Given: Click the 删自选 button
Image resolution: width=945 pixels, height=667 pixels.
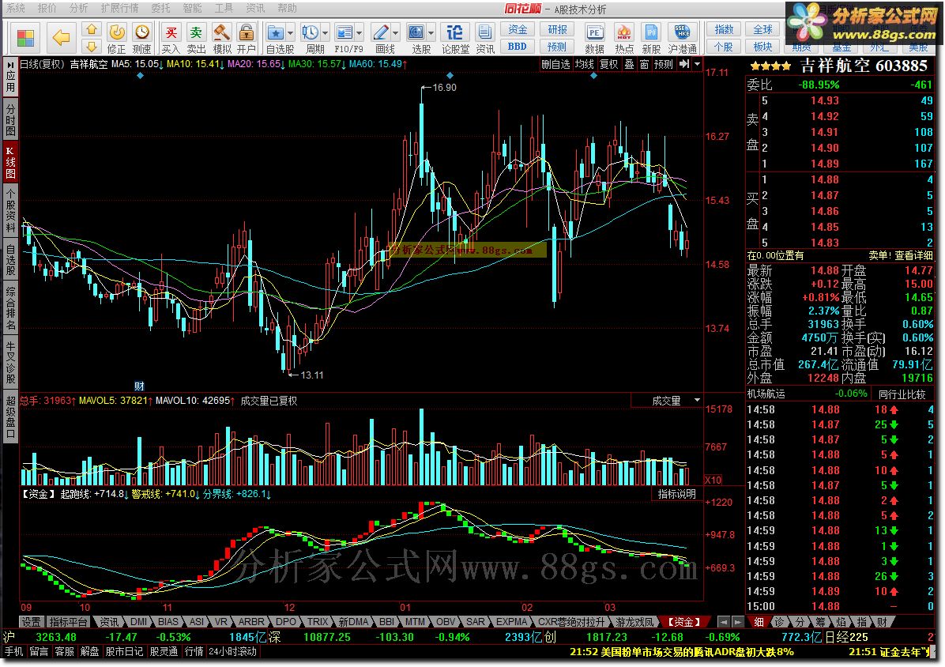Looking at the screenshot, I should (x=555, y=65).
